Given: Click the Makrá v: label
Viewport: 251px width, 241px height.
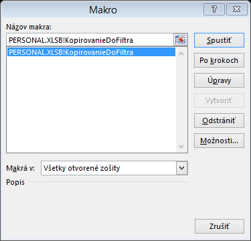Looking at the screenshot, I should click(x=21, y=168).
